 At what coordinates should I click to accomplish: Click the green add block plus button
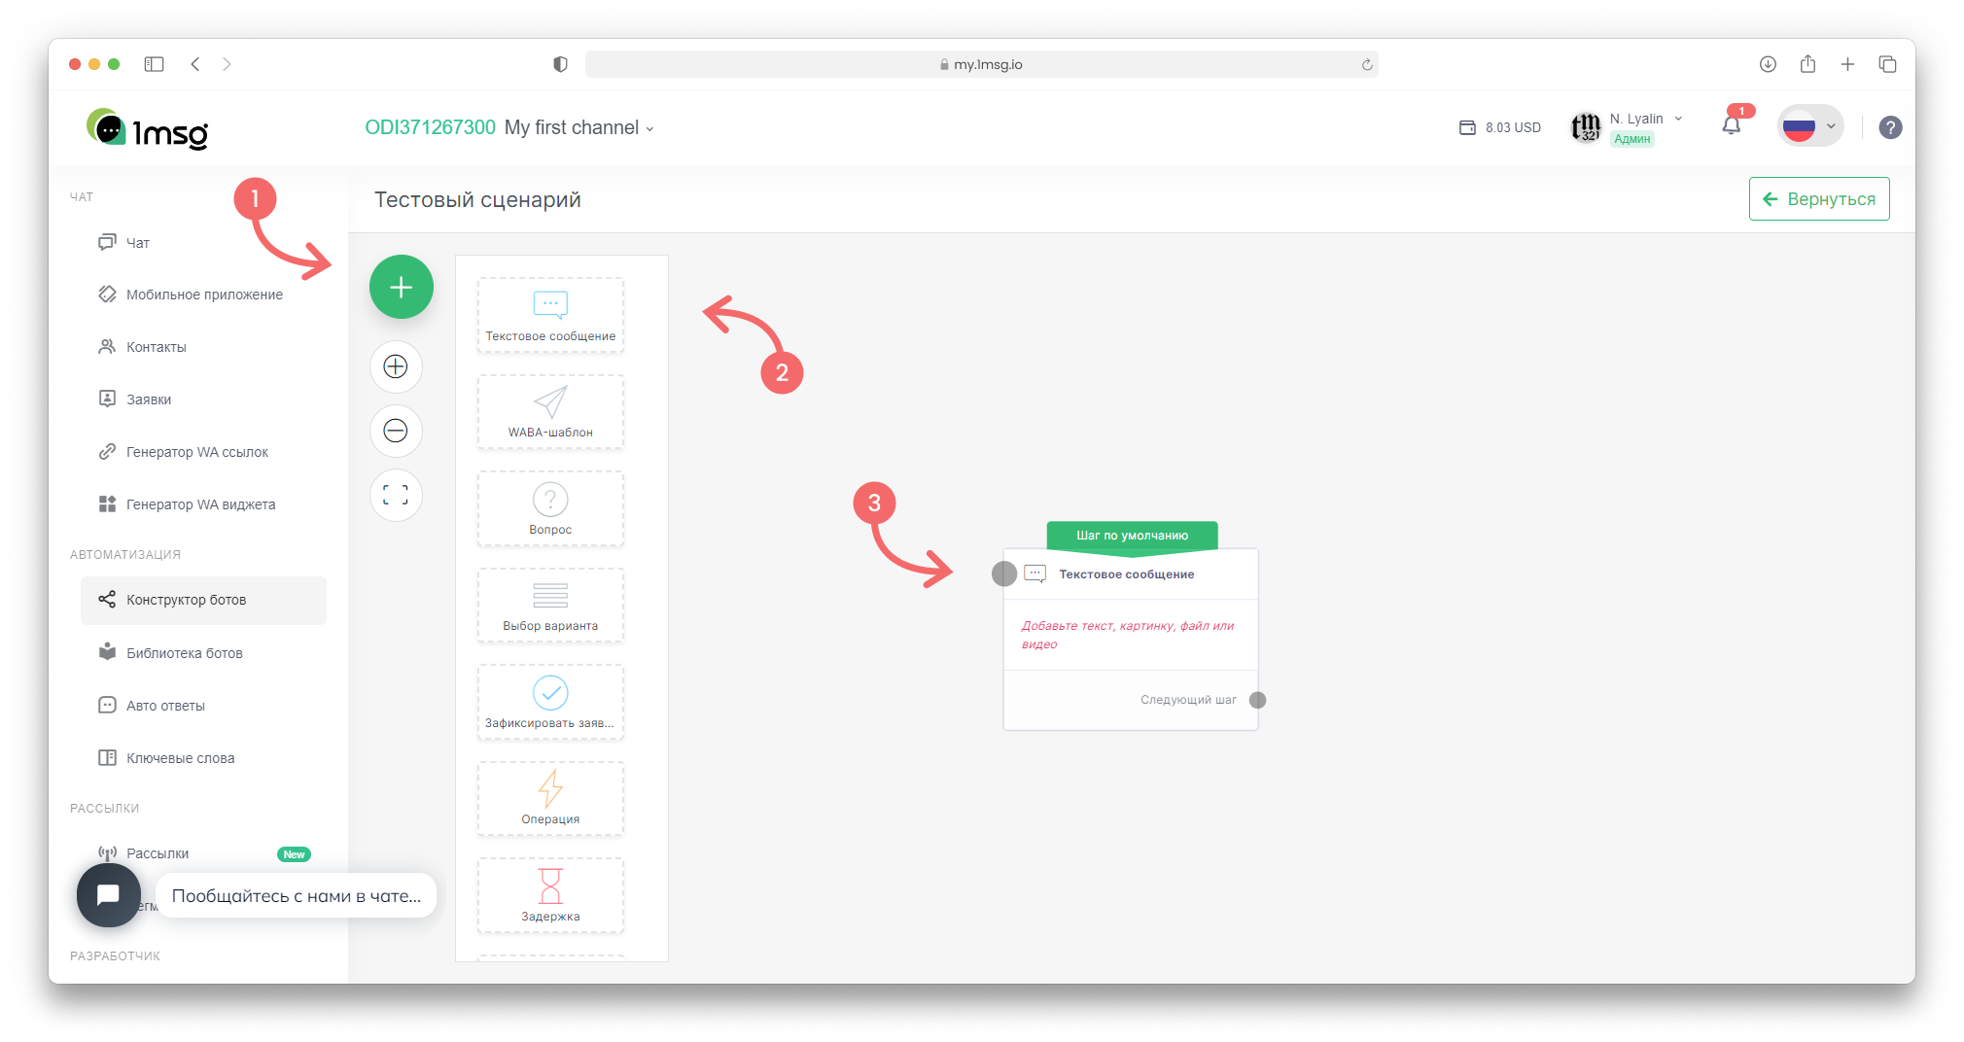pos(401,287)
